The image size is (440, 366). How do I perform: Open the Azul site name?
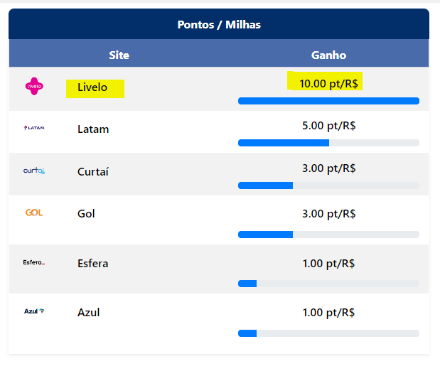[88, 313]
